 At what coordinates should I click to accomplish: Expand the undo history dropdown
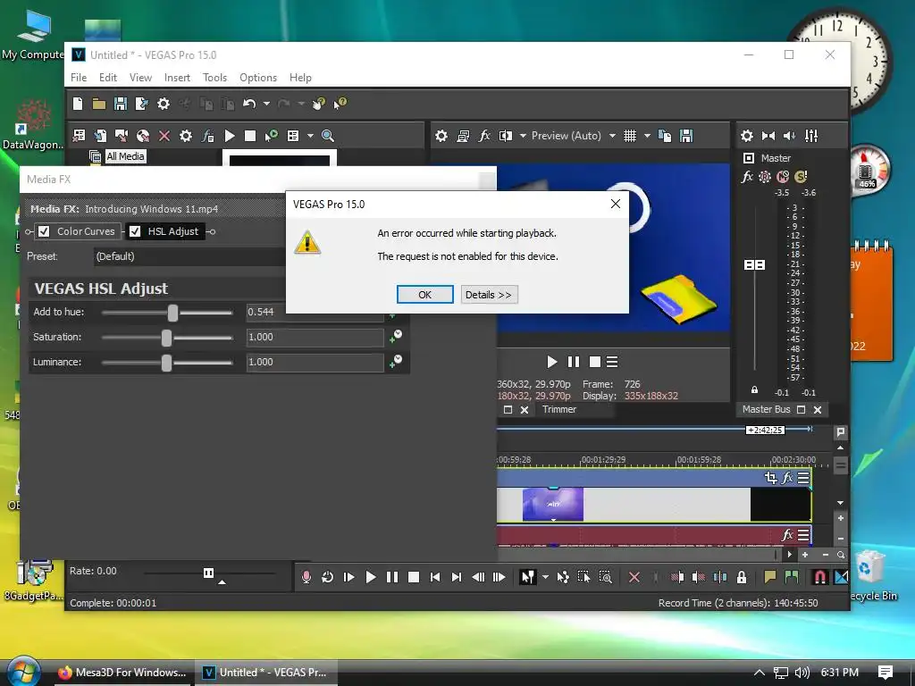click(266, 104)
